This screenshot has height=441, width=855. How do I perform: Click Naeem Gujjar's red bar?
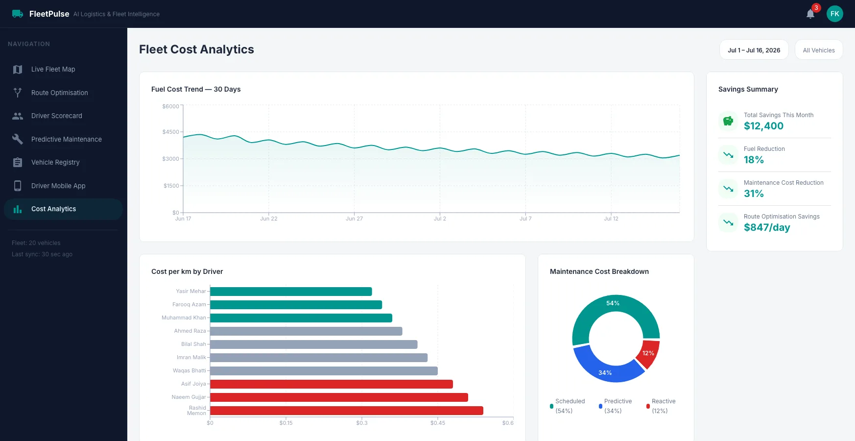[339, 397]
